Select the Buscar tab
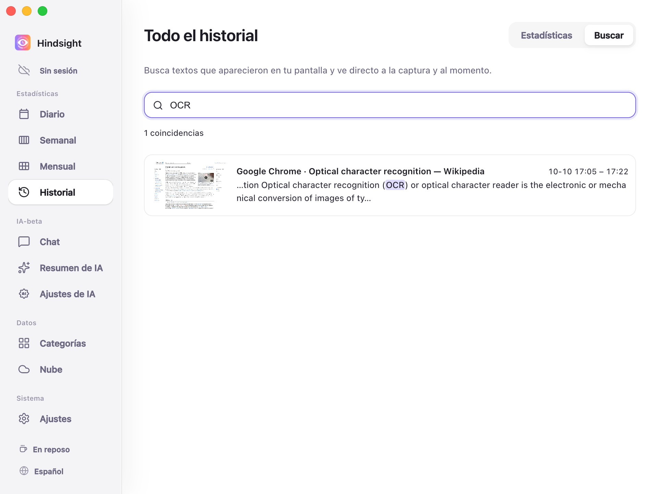The width and height of the screenshot is (658, 494). 609,35
